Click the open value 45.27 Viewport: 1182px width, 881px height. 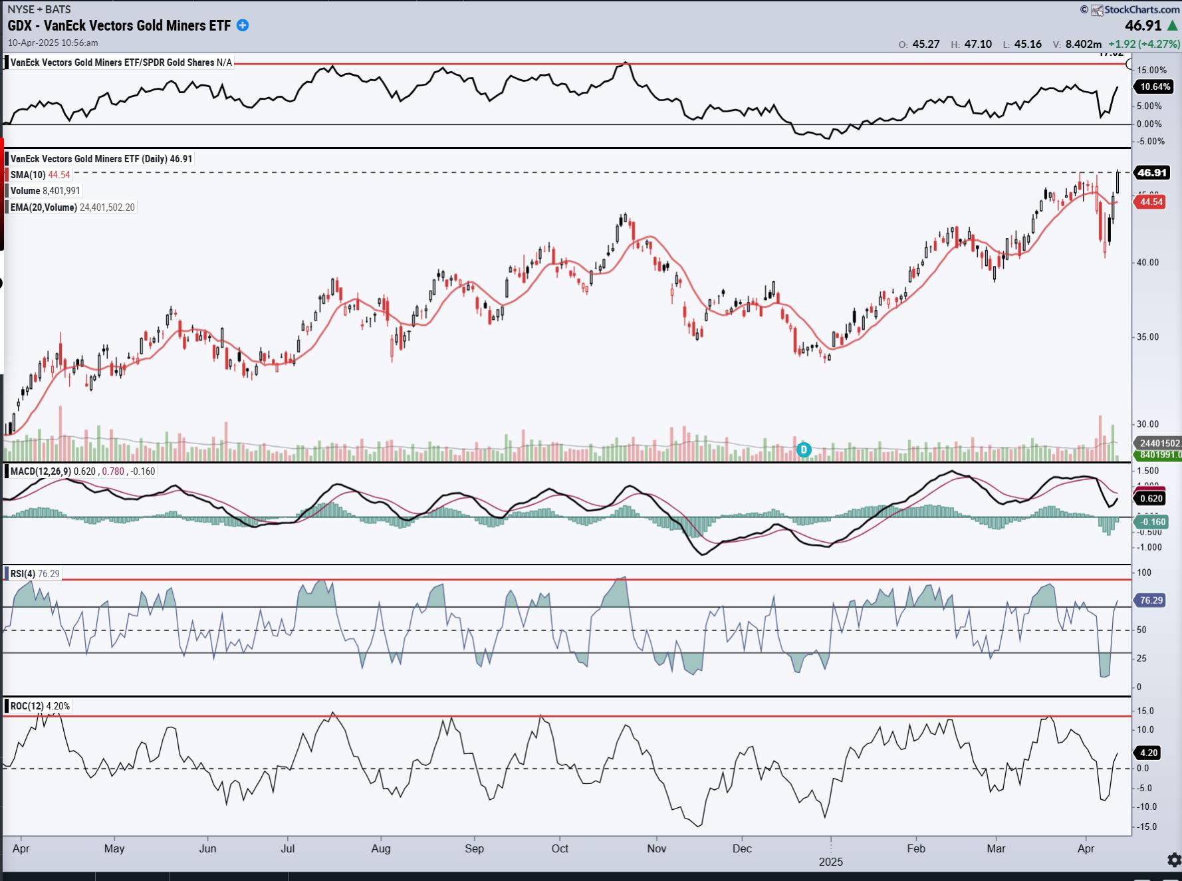(926, 44)
